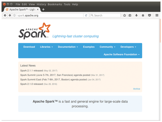Open the downloads arrow icon
The height and width of the screenshot is (122, 162).
[x=136, y=15]
